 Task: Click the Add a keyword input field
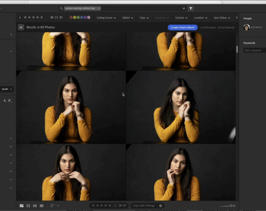(253, 50)
